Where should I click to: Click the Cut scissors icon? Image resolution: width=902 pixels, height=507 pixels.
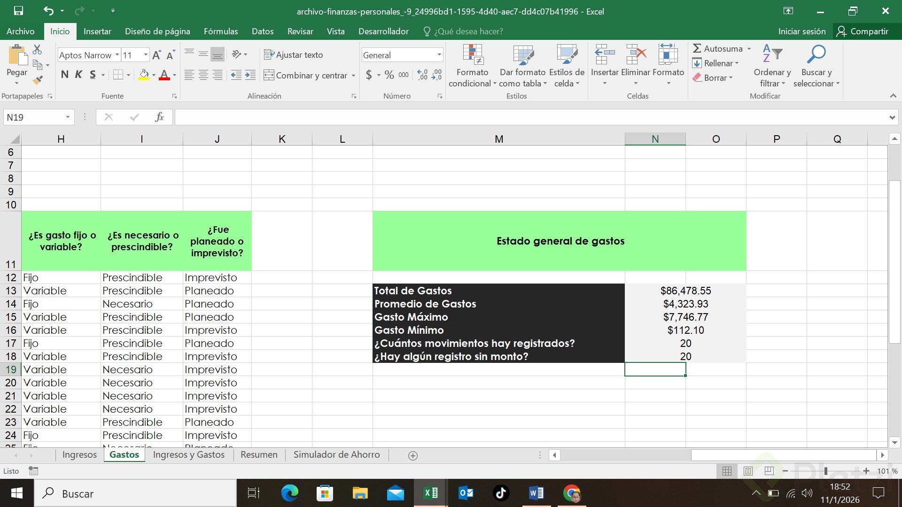point(37,49)
